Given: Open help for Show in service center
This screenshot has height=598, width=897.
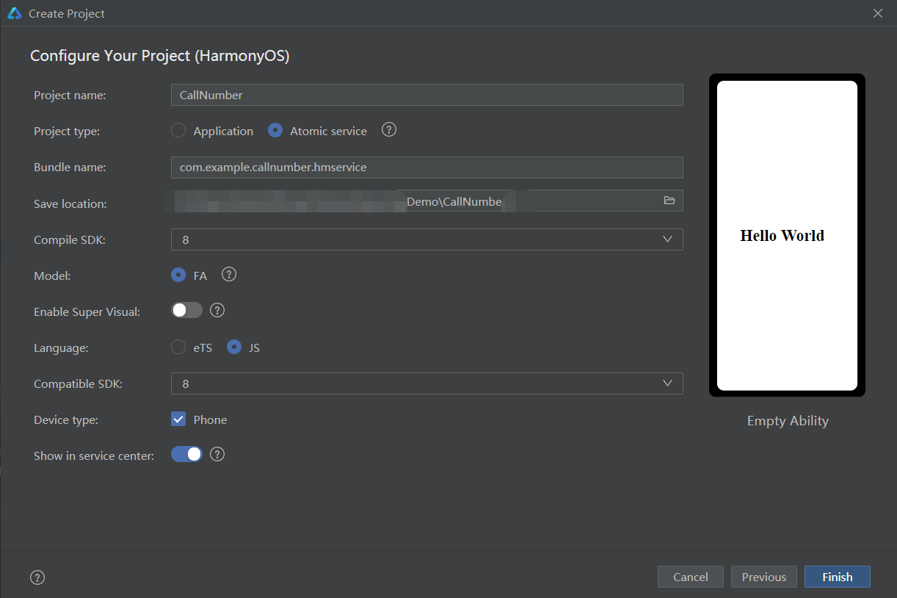Looking at the screenshot, I should [x=217, y=454].
